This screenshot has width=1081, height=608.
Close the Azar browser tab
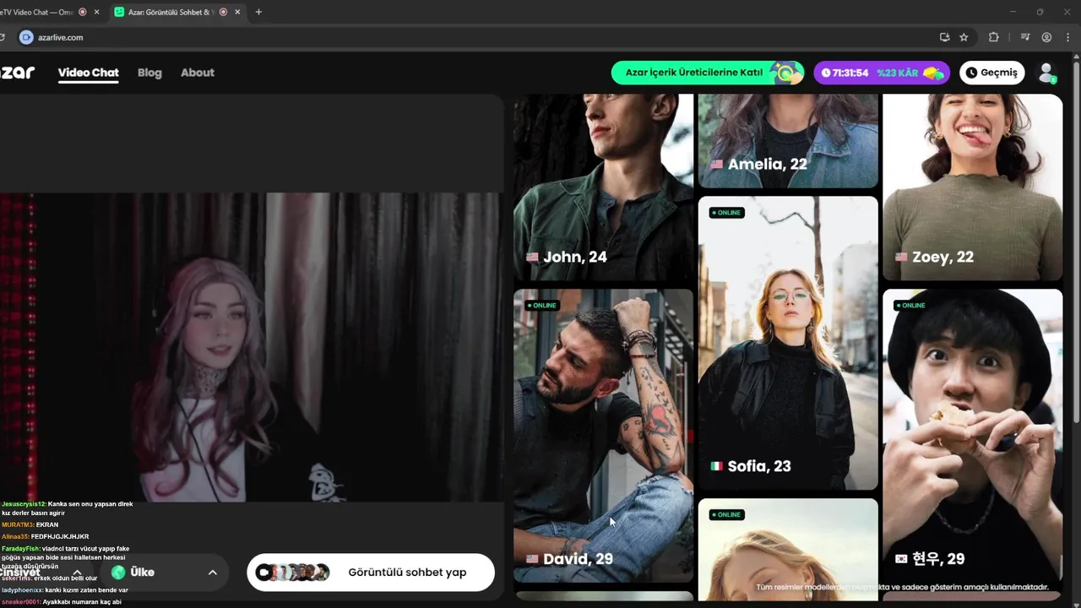point(237,12)
